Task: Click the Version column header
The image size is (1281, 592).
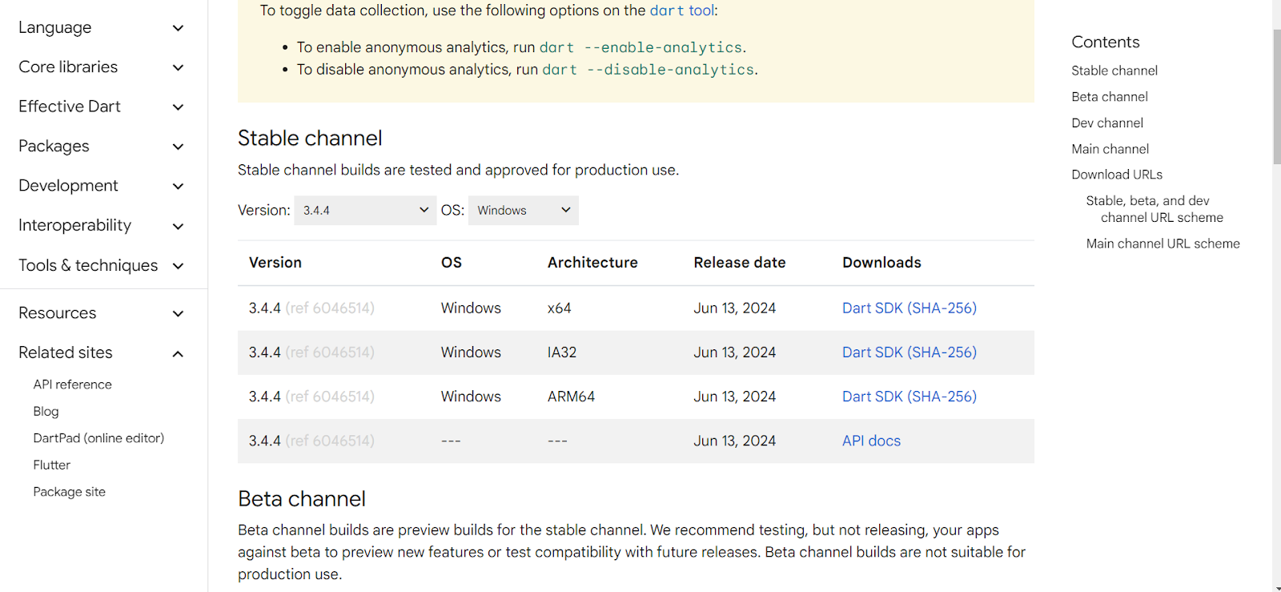Action: coord(275,263)
